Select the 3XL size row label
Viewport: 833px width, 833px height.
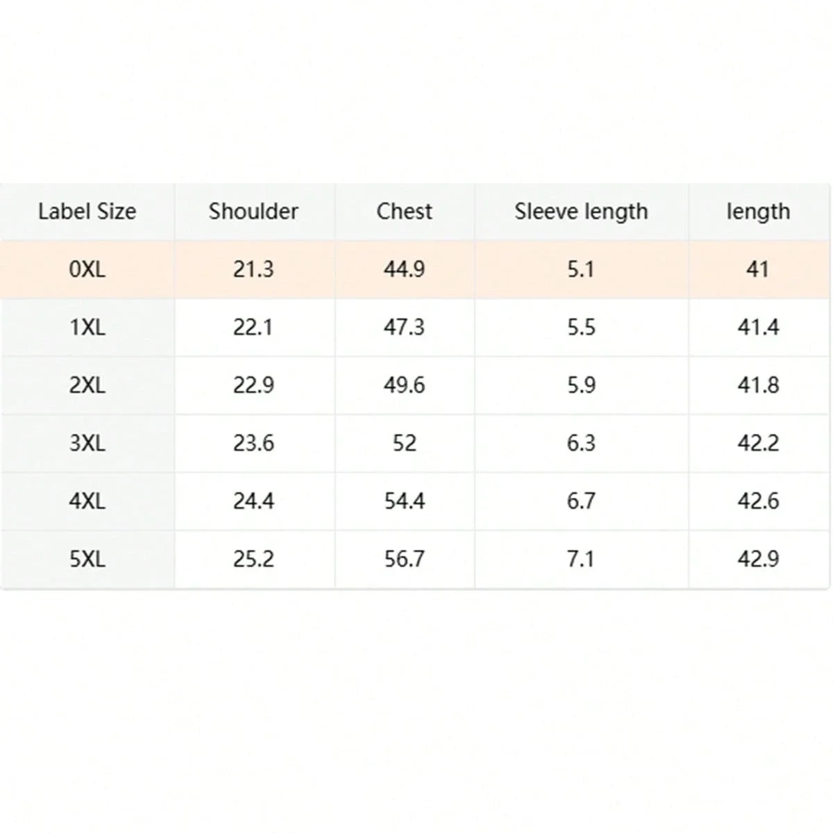coord(87,443)
